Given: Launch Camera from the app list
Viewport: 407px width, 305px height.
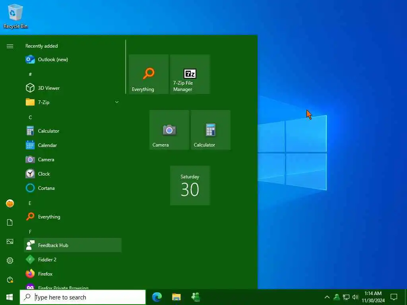Looking at the screenshot, I should tap(73, 160).
